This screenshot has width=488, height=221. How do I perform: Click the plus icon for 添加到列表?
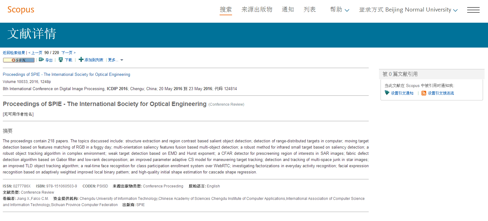[x=81, y=59]
